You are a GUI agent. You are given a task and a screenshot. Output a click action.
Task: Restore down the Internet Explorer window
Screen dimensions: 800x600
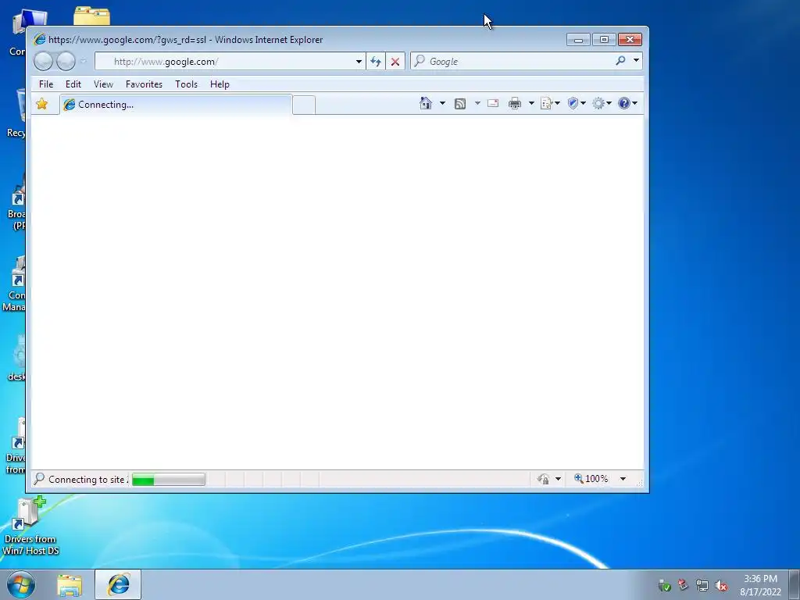pyautogui.click(x=604, y=40)
